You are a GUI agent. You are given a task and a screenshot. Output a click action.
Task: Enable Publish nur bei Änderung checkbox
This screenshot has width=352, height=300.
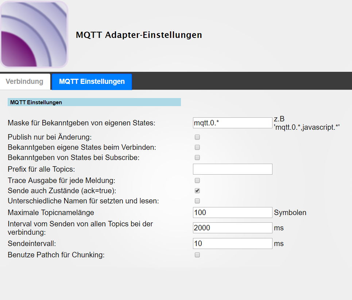[197, 137]
